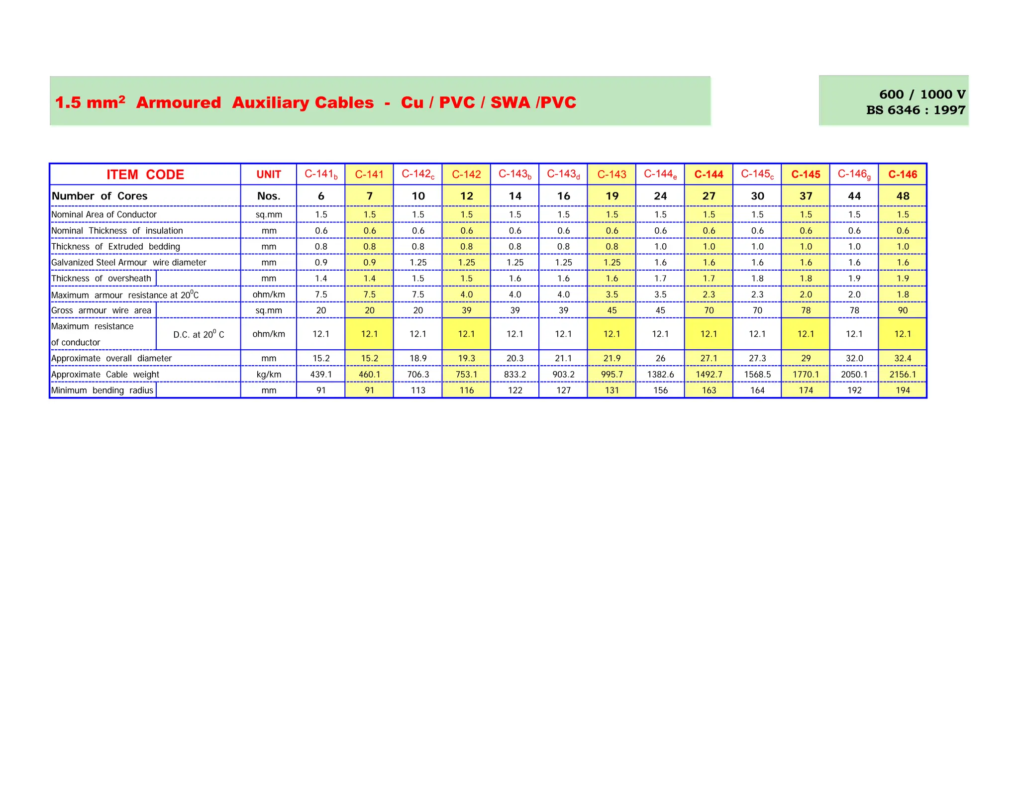Click item code C-142c header

(x=418, y=175)
